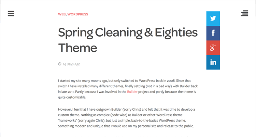Share the post on LinkedIn
The width and height of the screenshot is (256, 137).
[213, 62]
